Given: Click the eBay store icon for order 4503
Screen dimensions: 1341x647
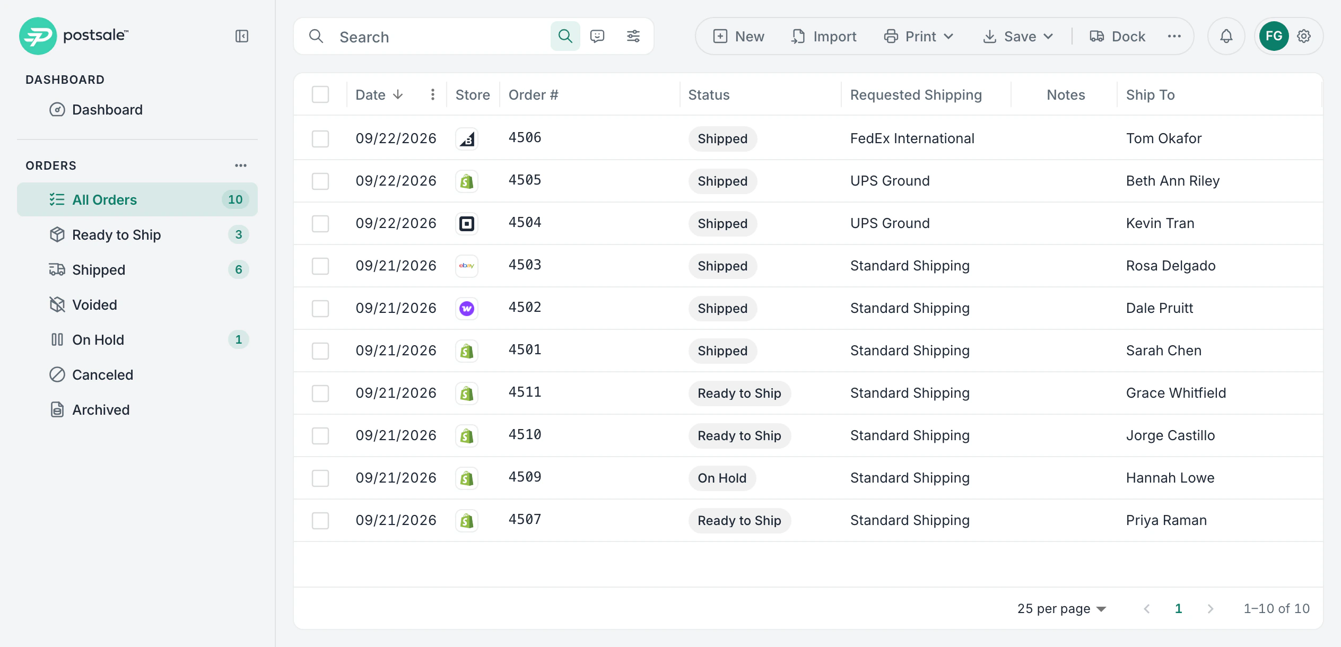Looking at the screenshot, I should coord(467,266).
